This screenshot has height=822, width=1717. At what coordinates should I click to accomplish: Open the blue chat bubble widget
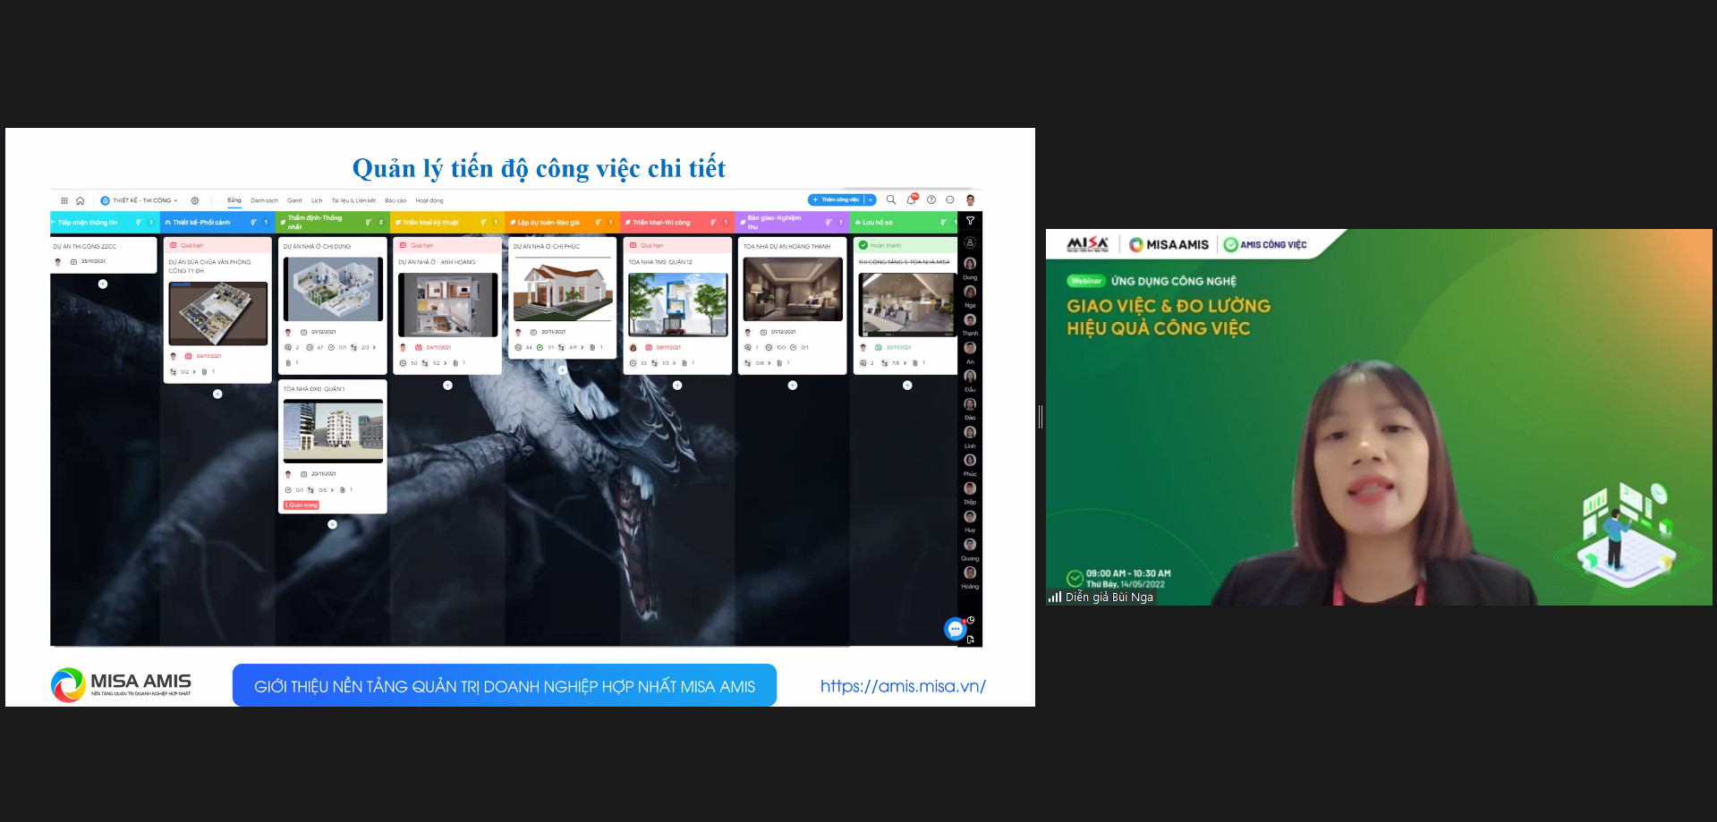955,629
